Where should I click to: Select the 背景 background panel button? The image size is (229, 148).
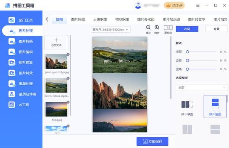tap(217, 29)
